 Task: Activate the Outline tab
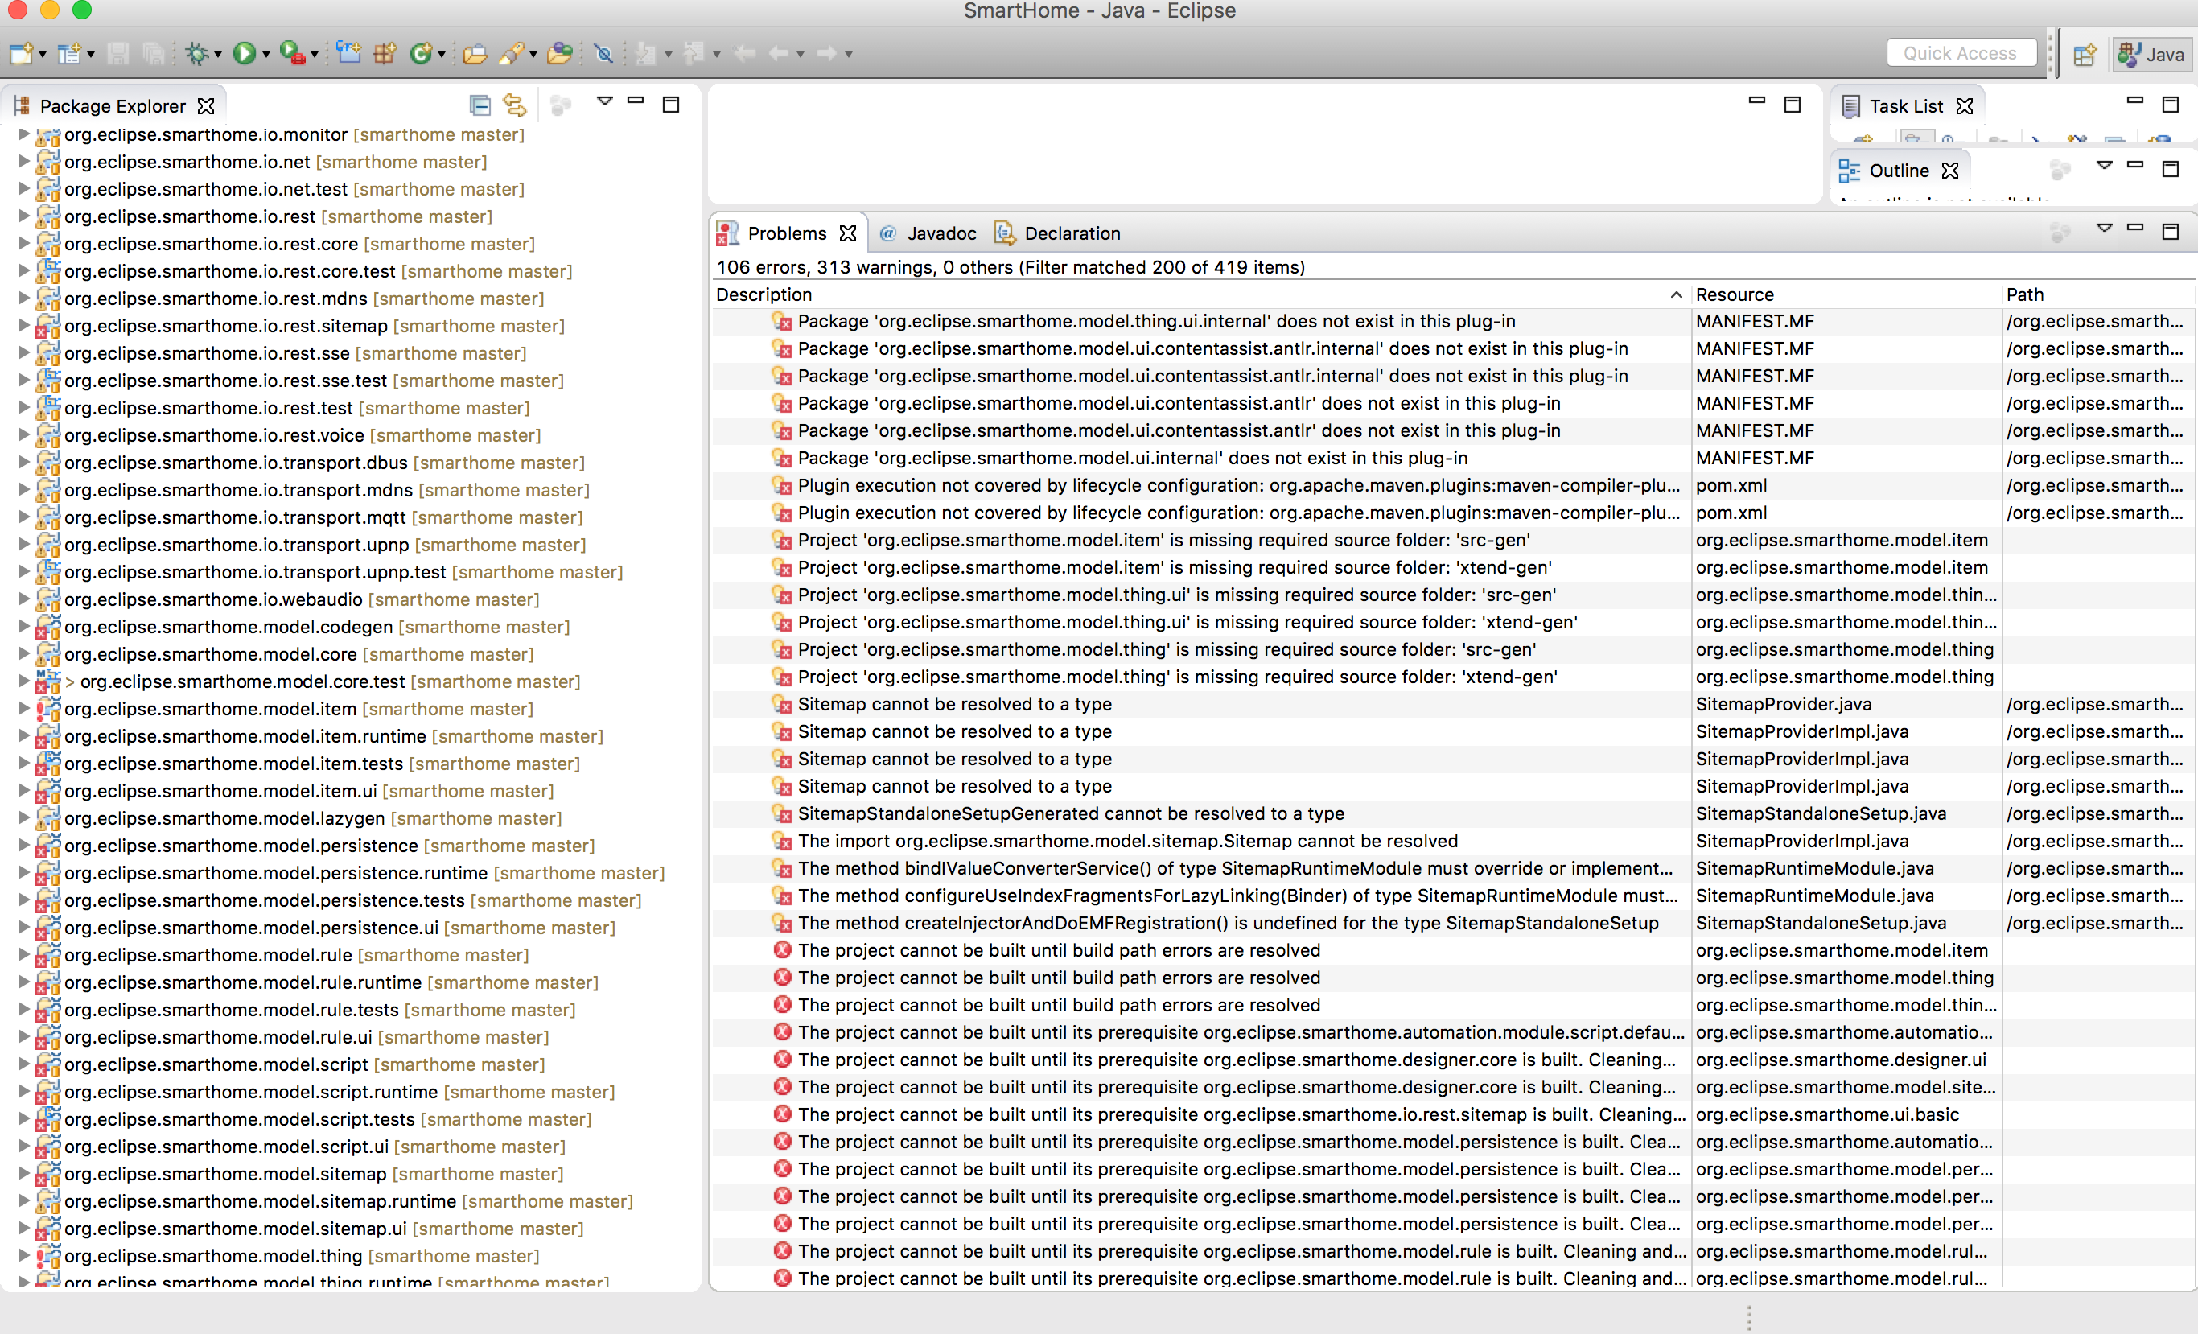pyautogui.click(x=1900, y=171)
